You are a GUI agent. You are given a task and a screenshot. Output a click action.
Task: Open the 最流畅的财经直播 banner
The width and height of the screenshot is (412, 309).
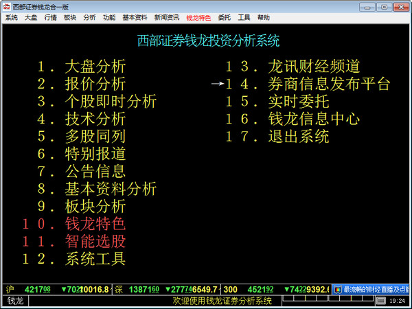click(x=371, y=290)
